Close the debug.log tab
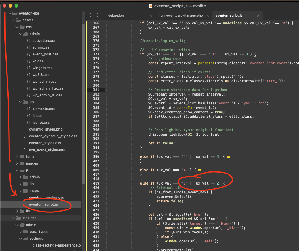The image size is (299, 251). tap(151, 15)
